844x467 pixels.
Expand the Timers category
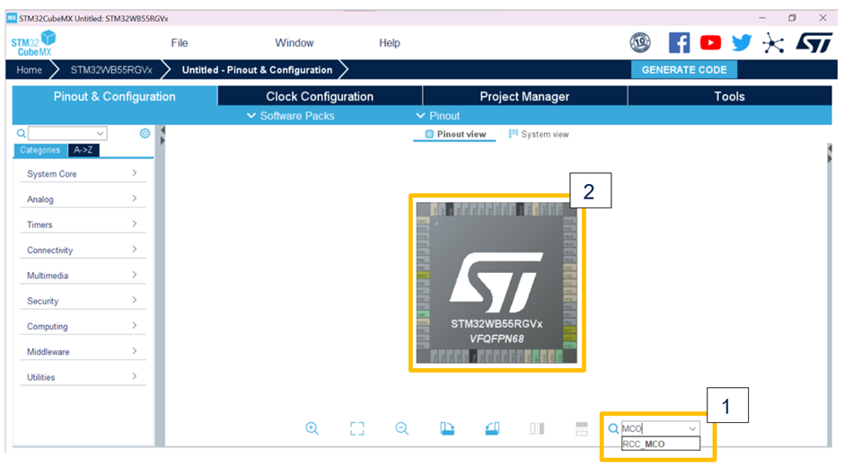click(83, 225)
